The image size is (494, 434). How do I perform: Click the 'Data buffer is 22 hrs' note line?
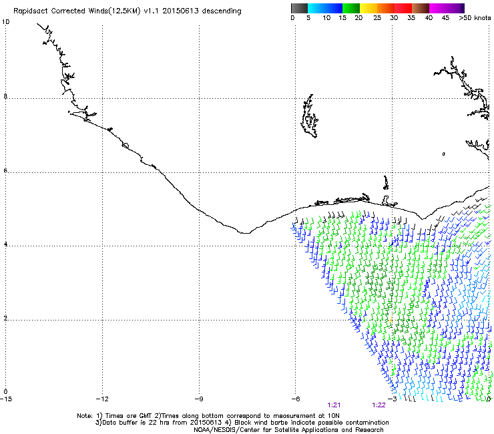click(242, 423)
